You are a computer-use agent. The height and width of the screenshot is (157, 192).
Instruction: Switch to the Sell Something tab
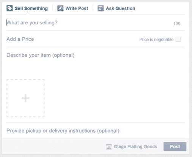click(x=27, y=8)
